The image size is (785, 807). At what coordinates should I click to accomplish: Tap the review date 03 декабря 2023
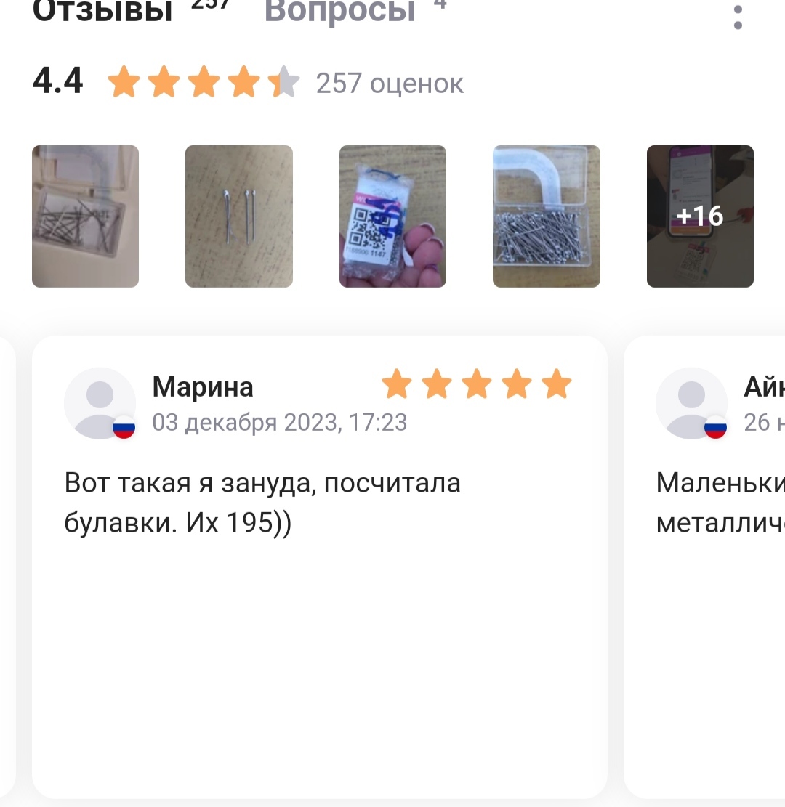coord(280,423)
